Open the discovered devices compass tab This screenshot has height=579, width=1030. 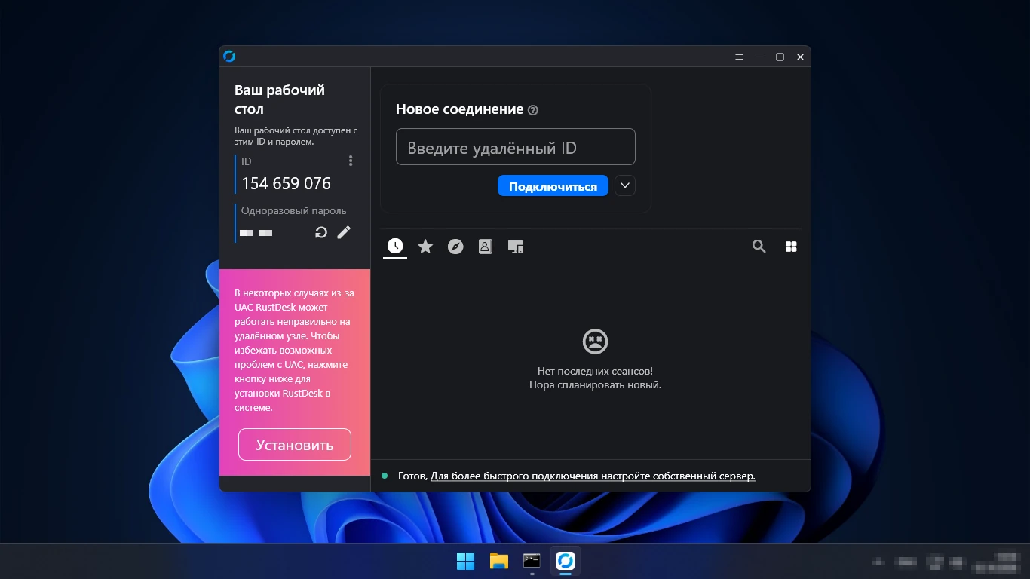point(455,247)
